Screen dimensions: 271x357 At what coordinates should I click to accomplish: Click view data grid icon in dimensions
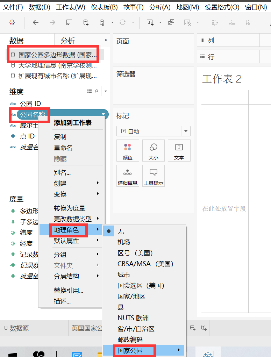click(90, 91)
